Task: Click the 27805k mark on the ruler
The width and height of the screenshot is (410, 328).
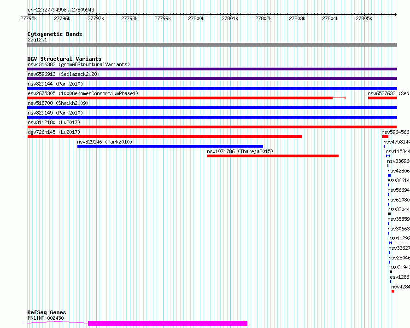Action: [364, 18]
